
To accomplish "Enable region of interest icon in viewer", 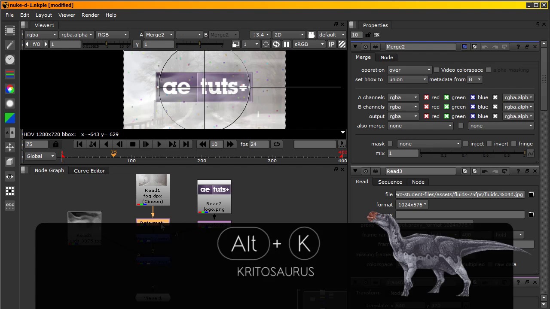I will [x=266, y=44].
